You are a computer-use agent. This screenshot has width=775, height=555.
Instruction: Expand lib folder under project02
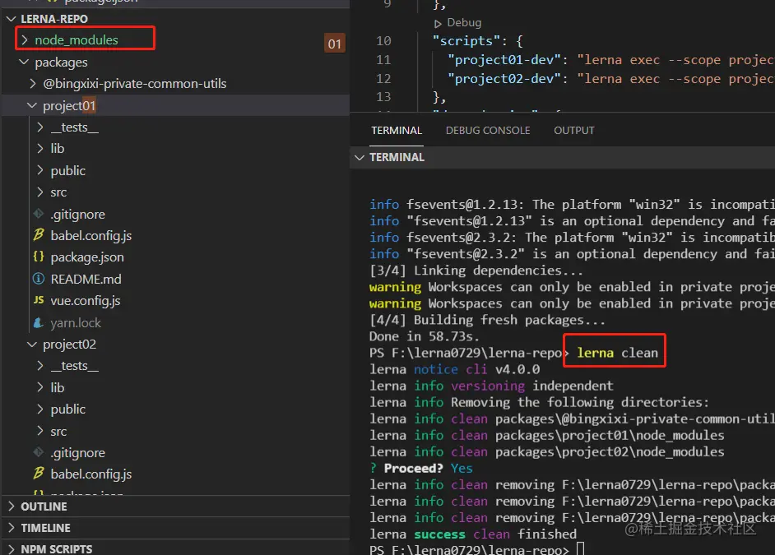(40, 387)
